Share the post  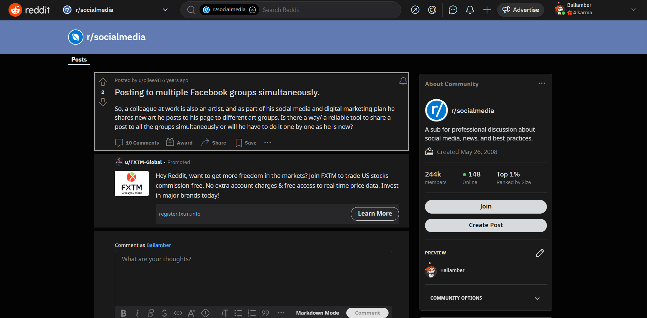(214, 143)
